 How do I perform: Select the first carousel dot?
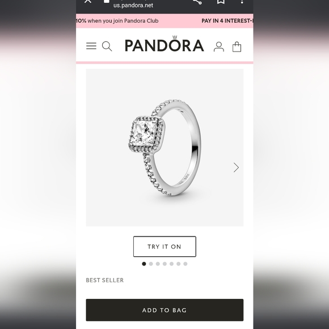pyautogui.click(x=144, y=264)
